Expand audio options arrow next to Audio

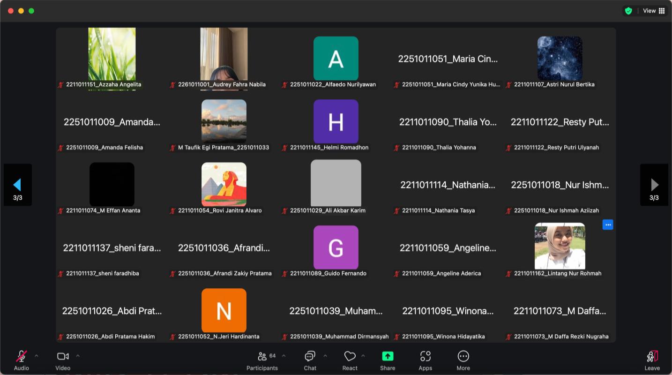coord(37,356)
